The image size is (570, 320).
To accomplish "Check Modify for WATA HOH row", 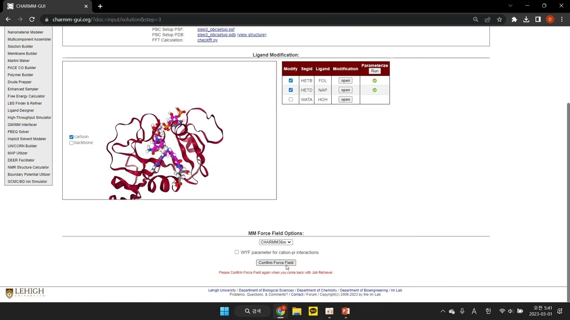I will click(291, 100).
